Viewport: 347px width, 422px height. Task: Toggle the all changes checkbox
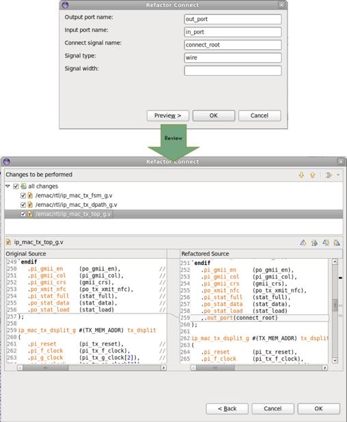coord(16,186)
